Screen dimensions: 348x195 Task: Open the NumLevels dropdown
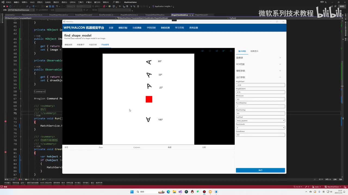click(260, 128)
